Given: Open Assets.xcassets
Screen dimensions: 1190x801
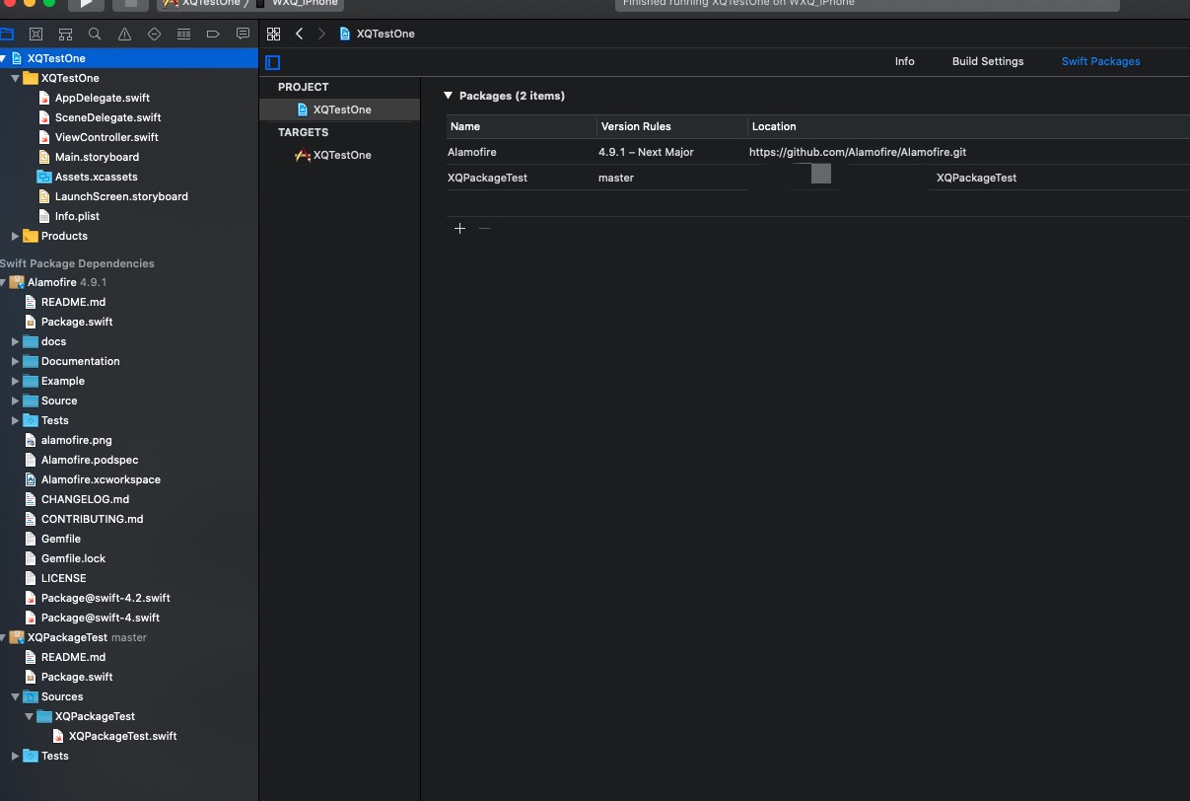Looking at the screenshot, I should (96, 177).
